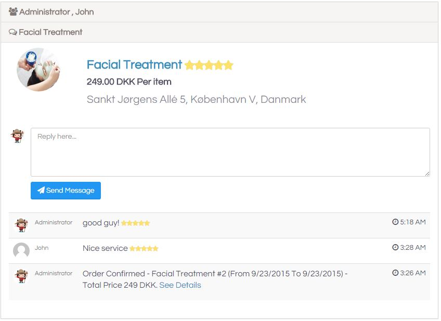
Task: Click the avatar beside the reply box
Action: click(17, 136)
